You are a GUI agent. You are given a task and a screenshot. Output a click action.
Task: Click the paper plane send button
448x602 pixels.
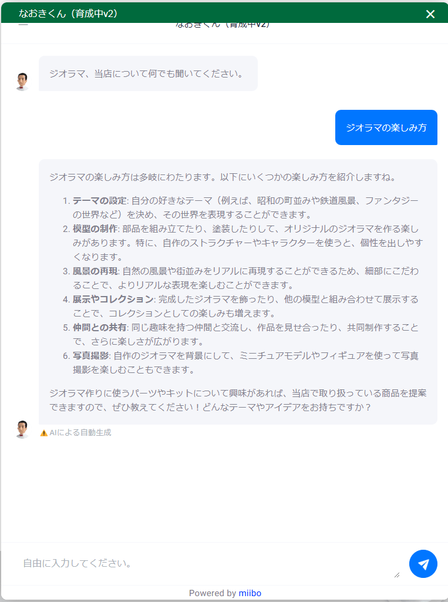tap(423, 564)
